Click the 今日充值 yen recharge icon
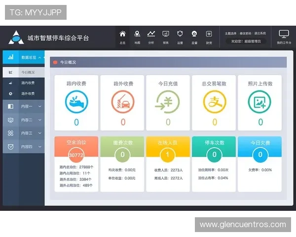The height and width of the screenshot is (237, 296). click(168, 102)
